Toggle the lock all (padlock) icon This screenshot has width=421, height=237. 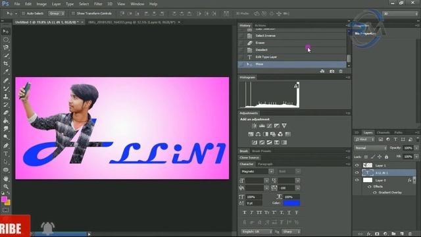pos(386,157)
